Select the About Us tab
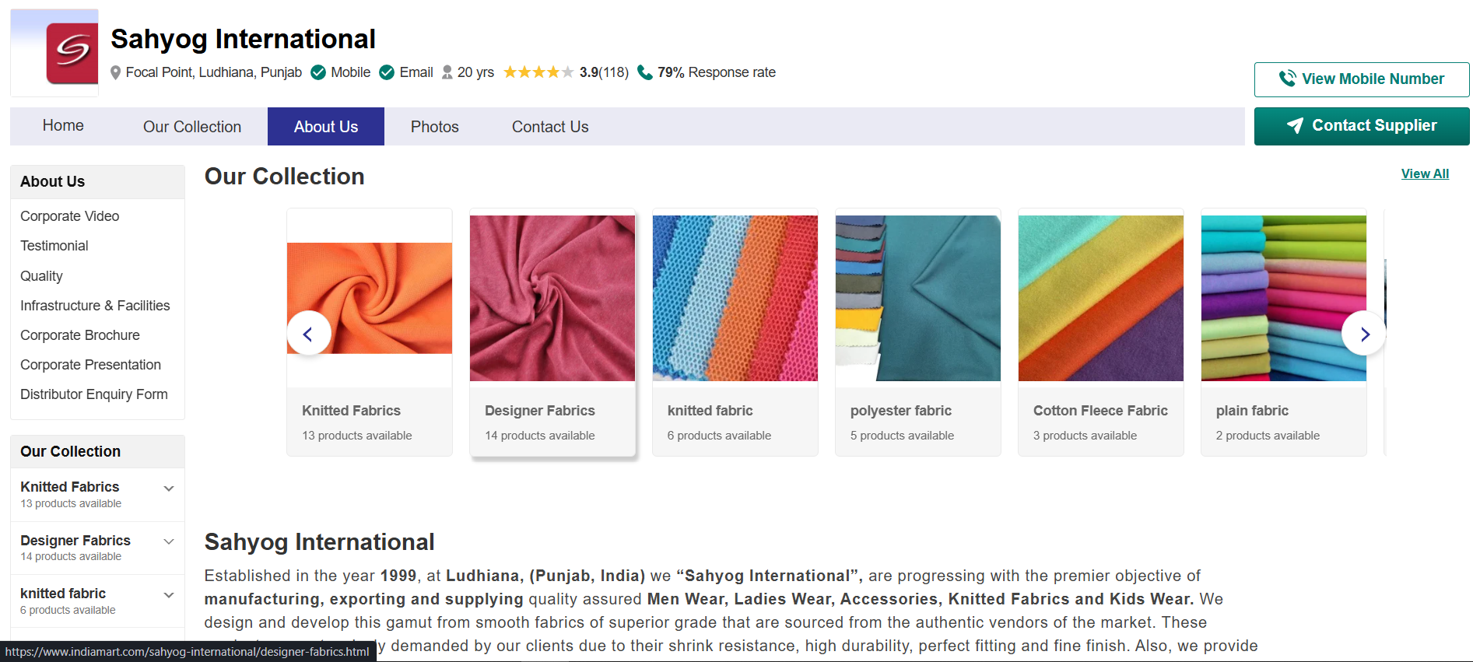 pos(326,127)
